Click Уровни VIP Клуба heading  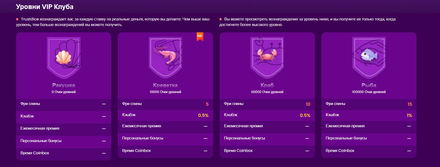(45, 7)
